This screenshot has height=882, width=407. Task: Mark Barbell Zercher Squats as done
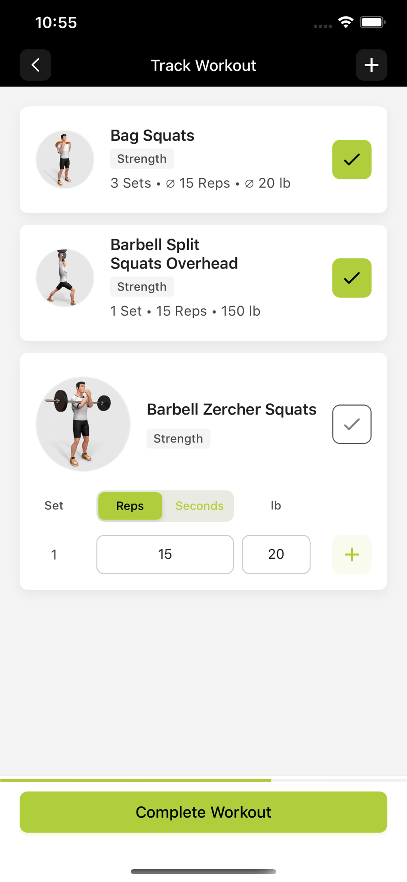[x=351, y=424]
